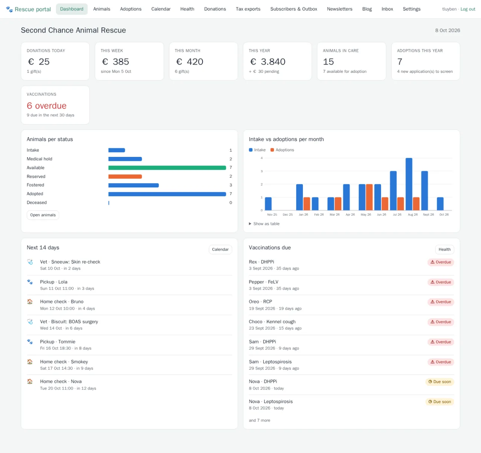Click the Overdue badge for Sam Leptospirosis

441,362
